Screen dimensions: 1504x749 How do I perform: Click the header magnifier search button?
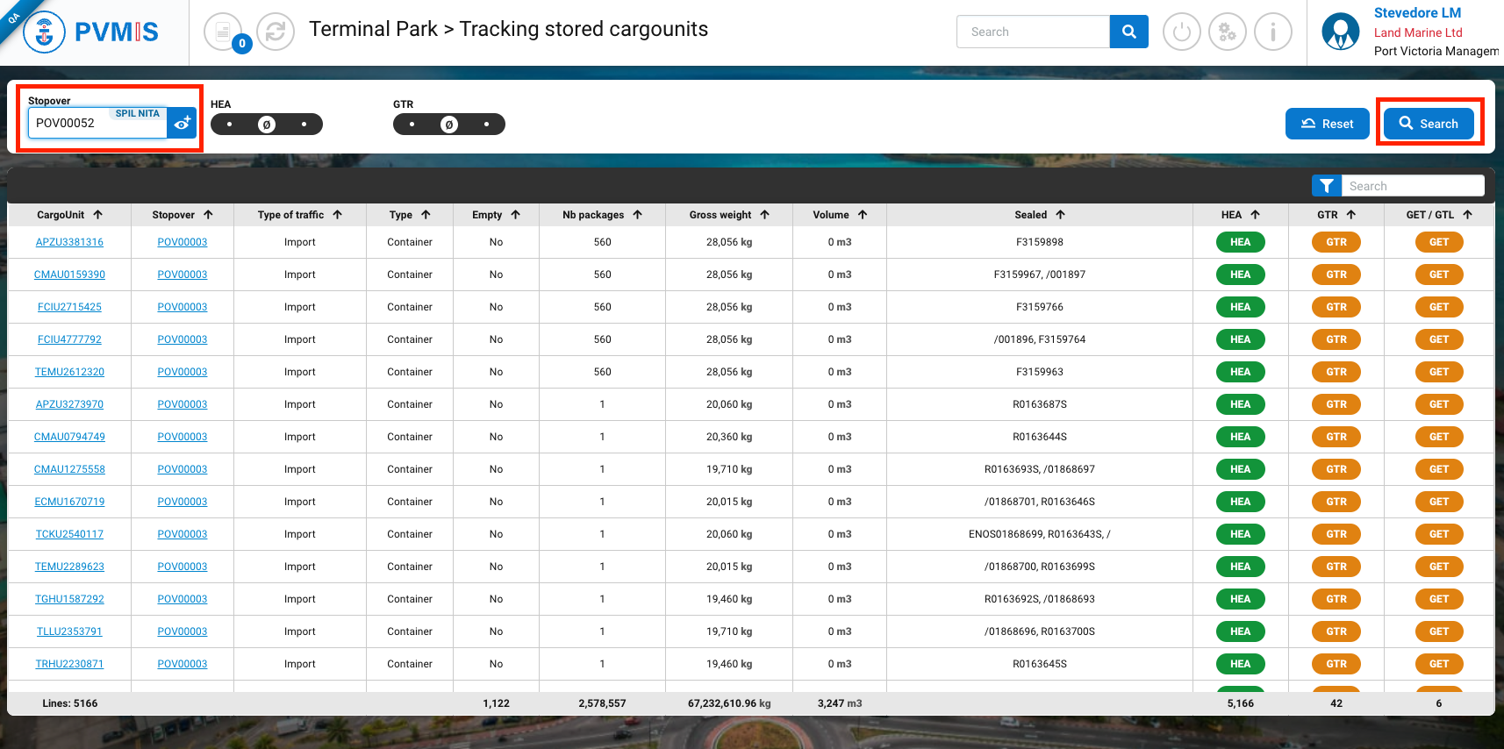[x=1128, y=32]
